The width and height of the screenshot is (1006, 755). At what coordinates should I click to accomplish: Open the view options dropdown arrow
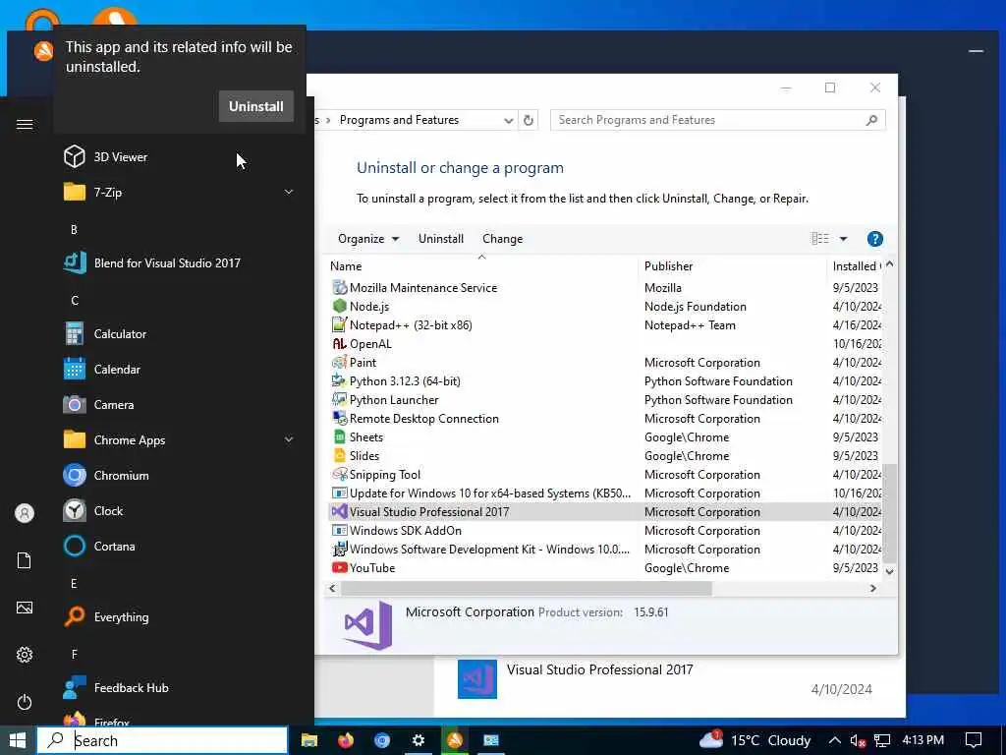[x=843, y=239]
